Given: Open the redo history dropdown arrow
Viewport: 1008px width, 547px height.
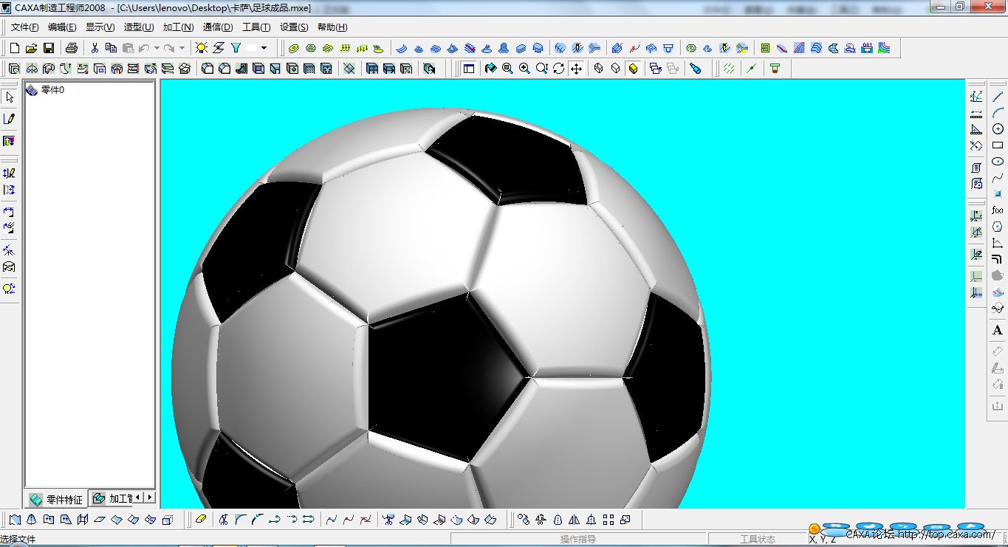Looking at the screenshot, I should 182,48.
